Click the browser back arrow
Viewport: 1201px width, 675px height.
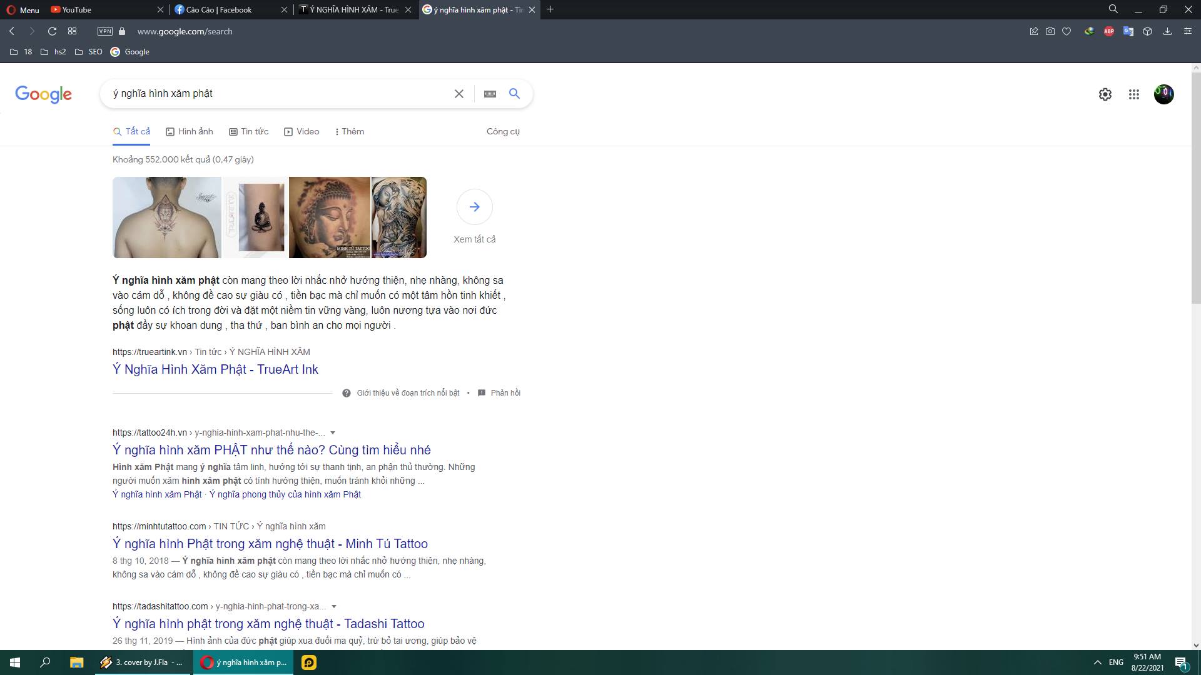(12, 31)
